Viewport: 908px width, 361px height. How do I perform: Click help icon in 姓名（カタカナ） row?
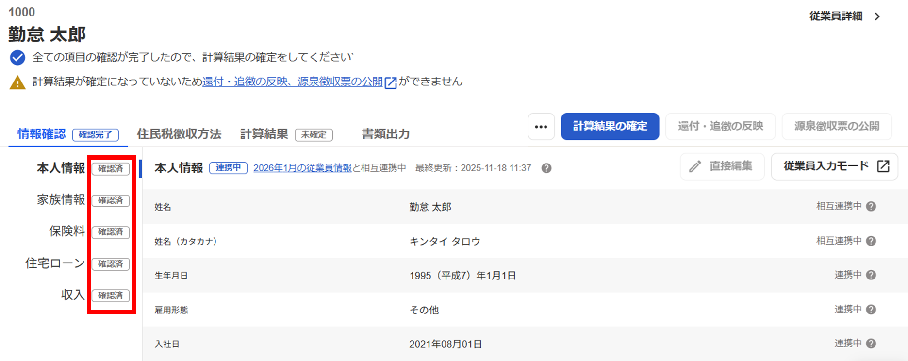(x=871, y=241)
